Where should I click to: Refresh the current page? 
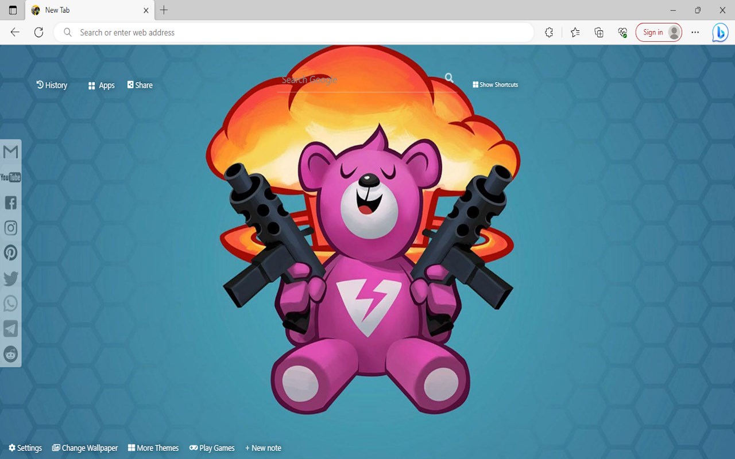click(x=38, y=33)
